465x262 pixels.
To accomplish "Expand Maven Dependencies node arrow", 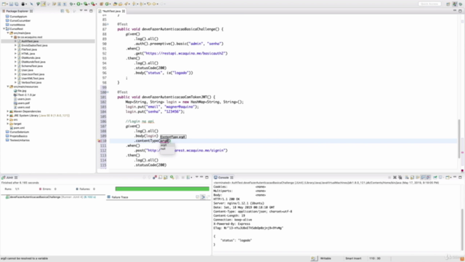I will pyautogui.click(x=8, y=111).
